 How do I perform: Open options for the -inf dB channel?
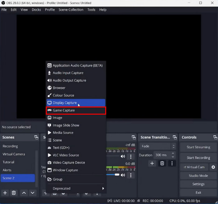click(131, 157)
